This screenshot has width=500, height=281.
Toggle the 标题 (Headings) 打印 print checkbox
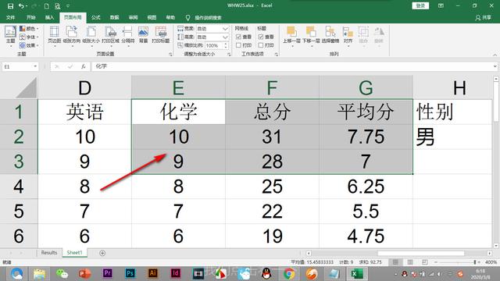point(260,45)
